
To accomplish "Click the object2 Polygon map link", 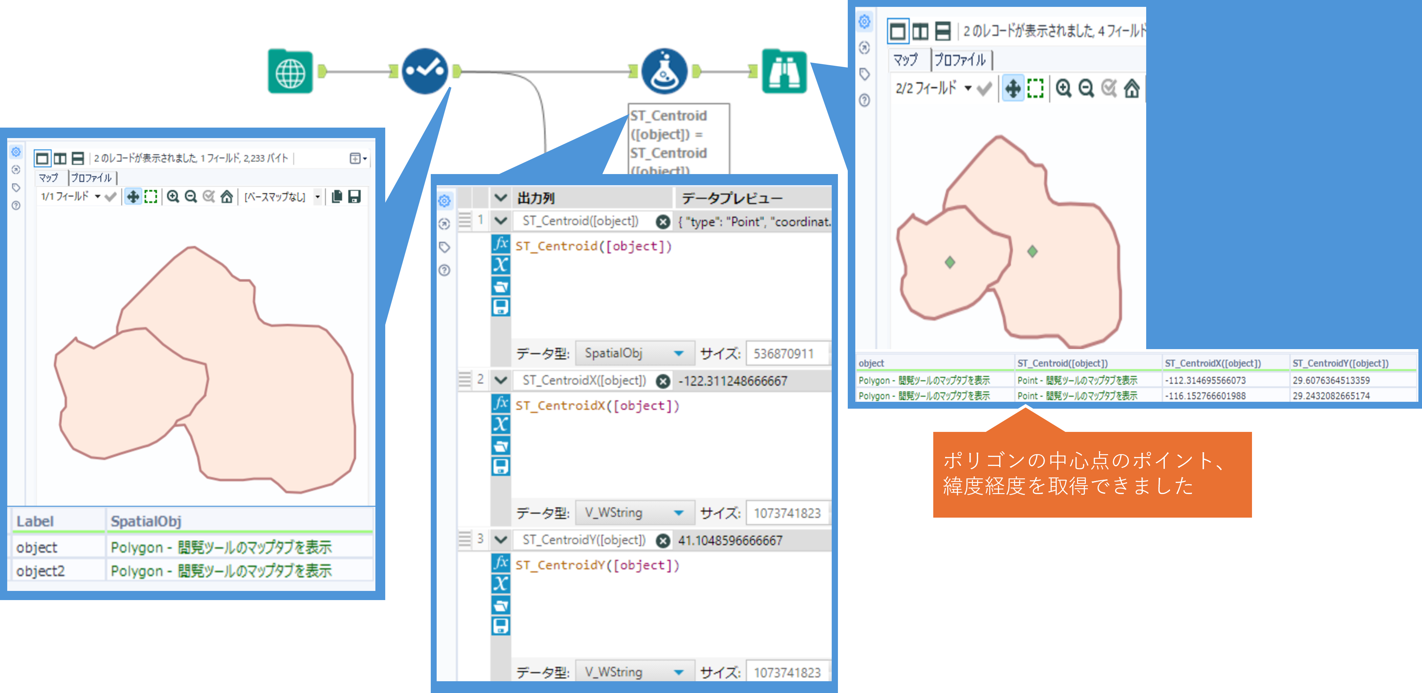I will (221, 571).
